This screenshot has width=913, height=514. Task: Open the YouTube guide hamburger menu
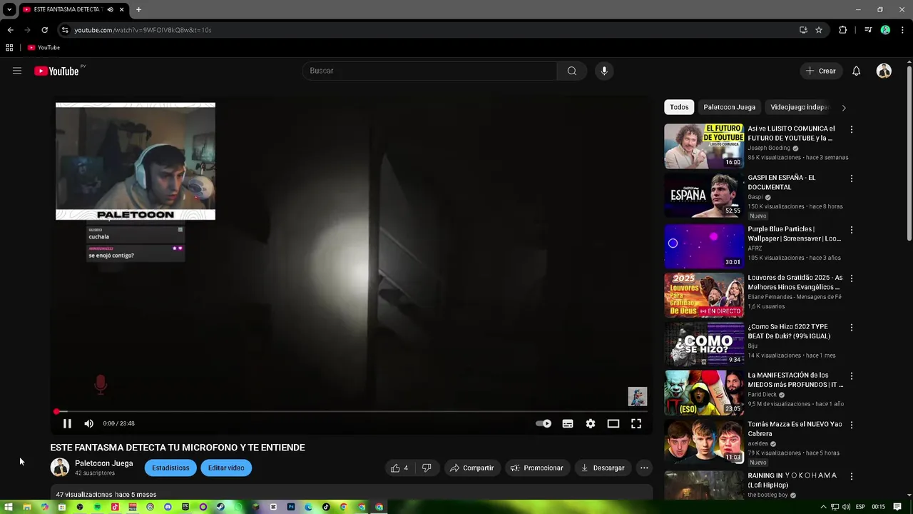click(x=17, y=71)
